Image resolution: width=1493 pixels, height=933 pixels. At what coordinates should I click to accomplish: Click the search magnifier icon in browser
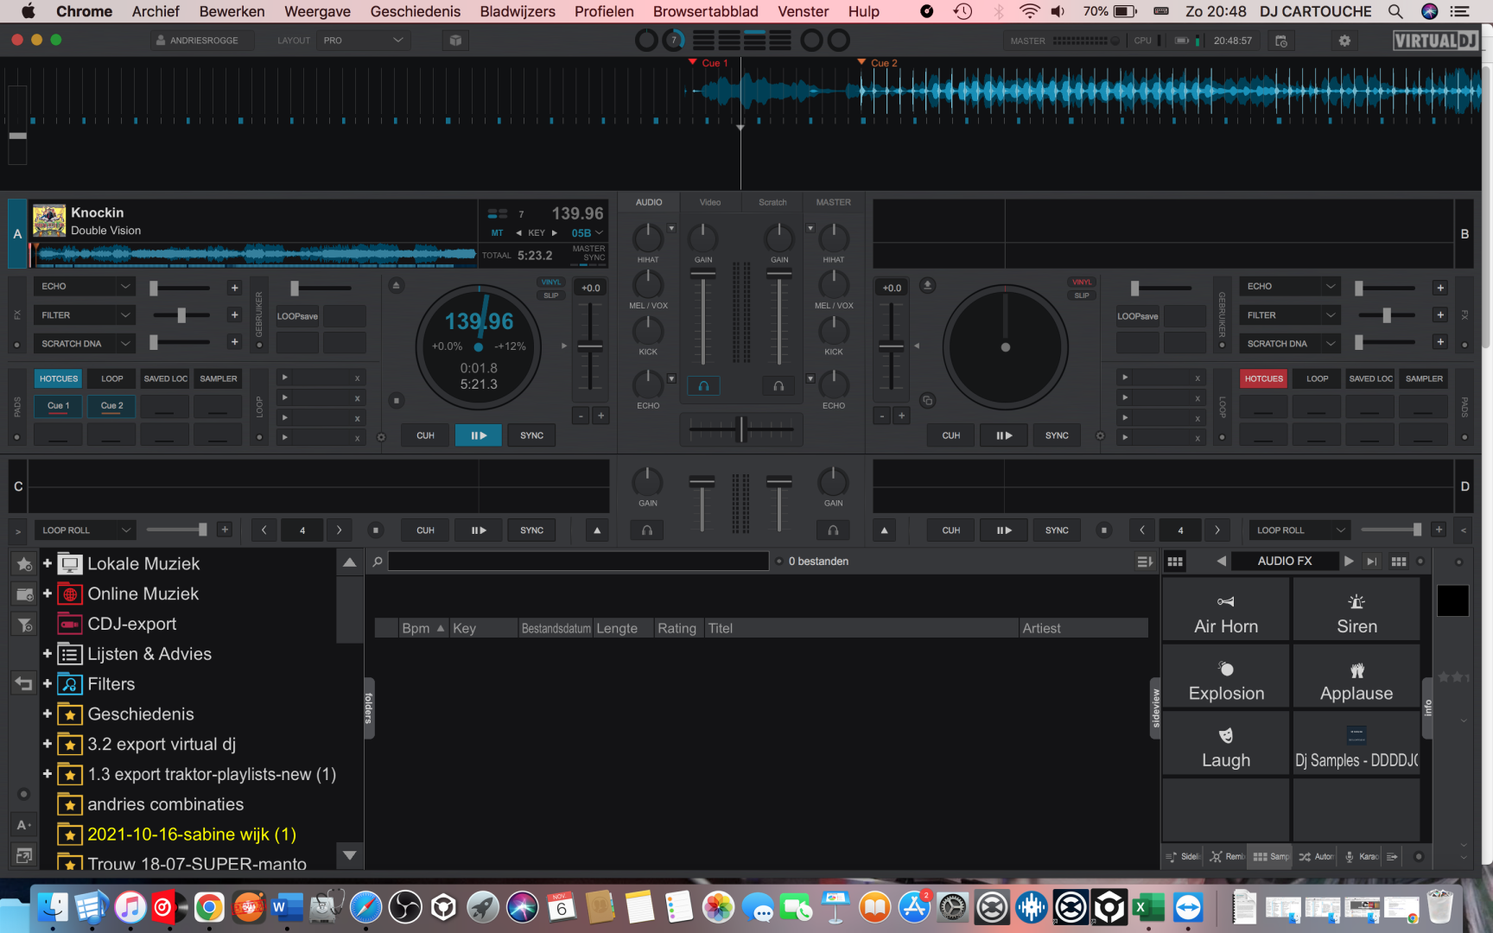[x=378, y=562]
